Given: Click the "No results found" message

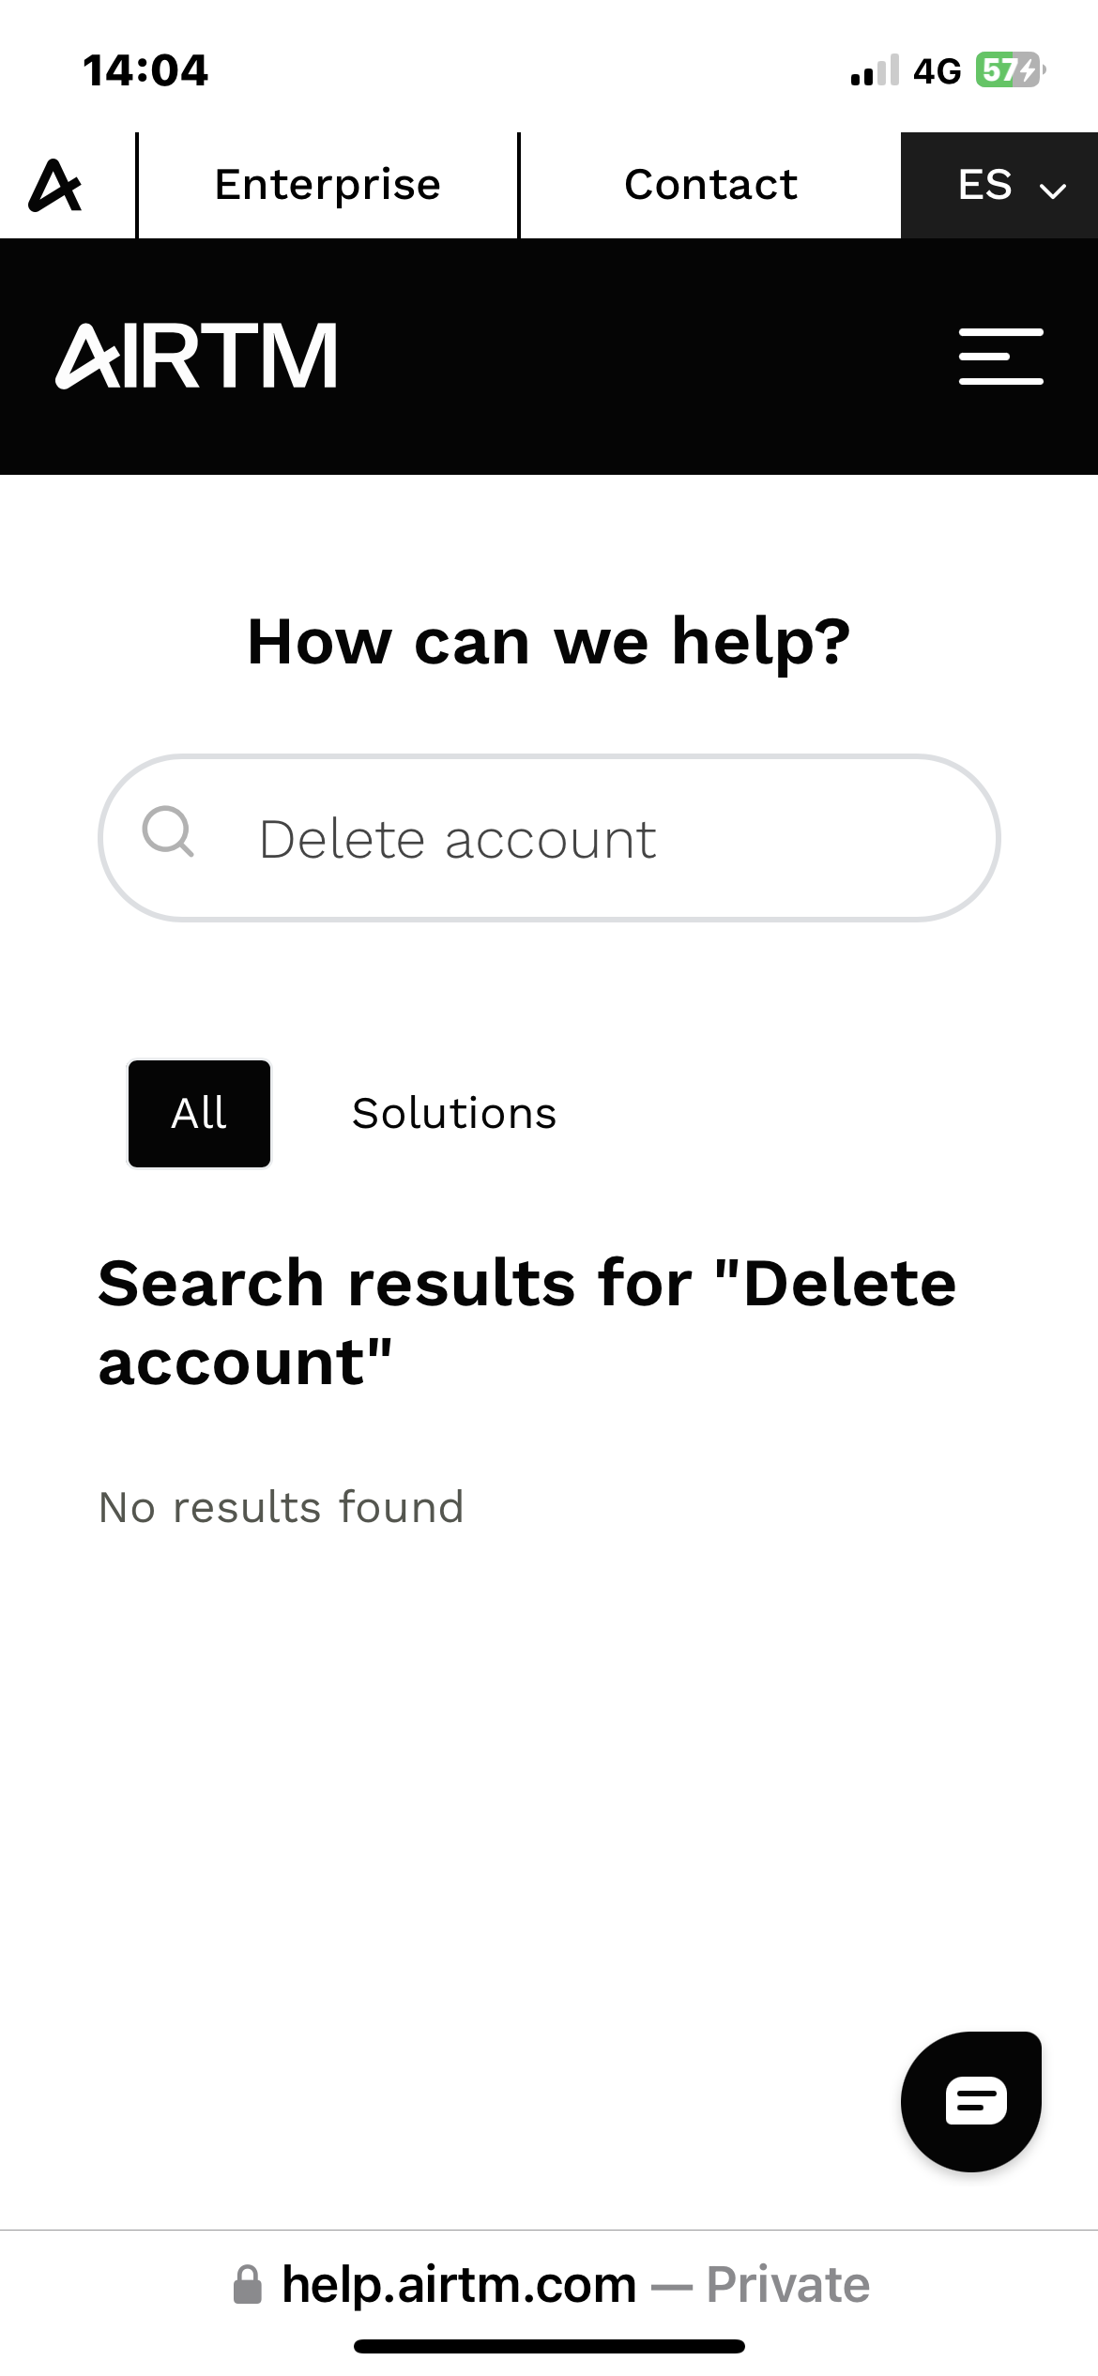Looking at the screenshot, I should 282,1507.
